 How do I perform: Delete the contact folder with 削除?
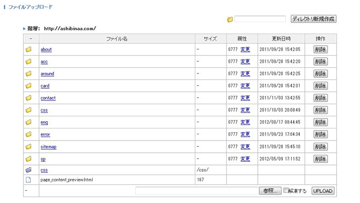[x=320, y=98]
